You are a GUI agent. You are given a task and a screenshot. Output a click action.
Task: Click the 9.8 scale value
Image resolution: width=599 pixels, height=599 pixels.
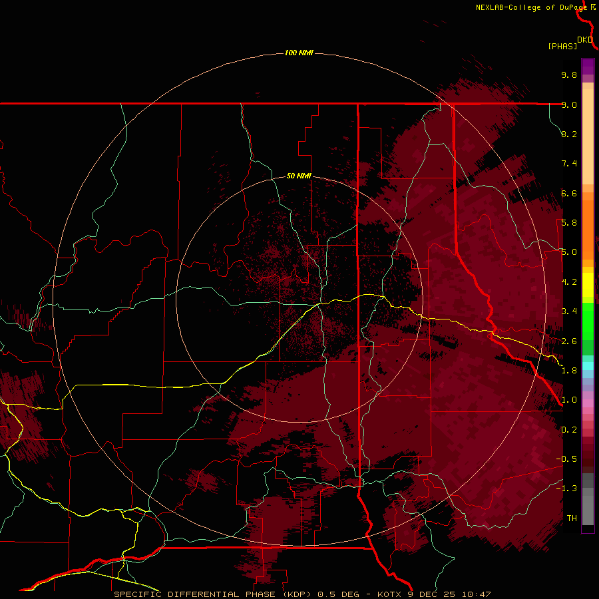pyautogui.click(x=569, y=75)
